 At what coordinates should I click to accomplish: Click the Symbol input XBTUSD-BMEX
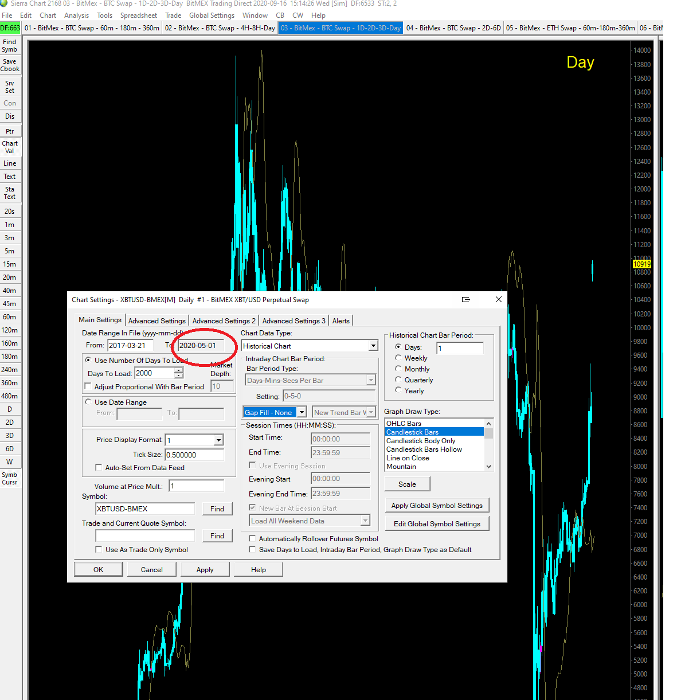tap(145, 509)
